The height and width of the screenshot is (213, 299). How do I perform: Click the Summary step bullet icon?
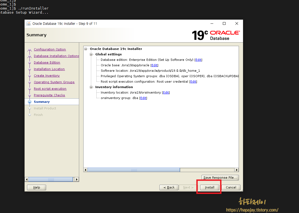(x=29, y=102)
